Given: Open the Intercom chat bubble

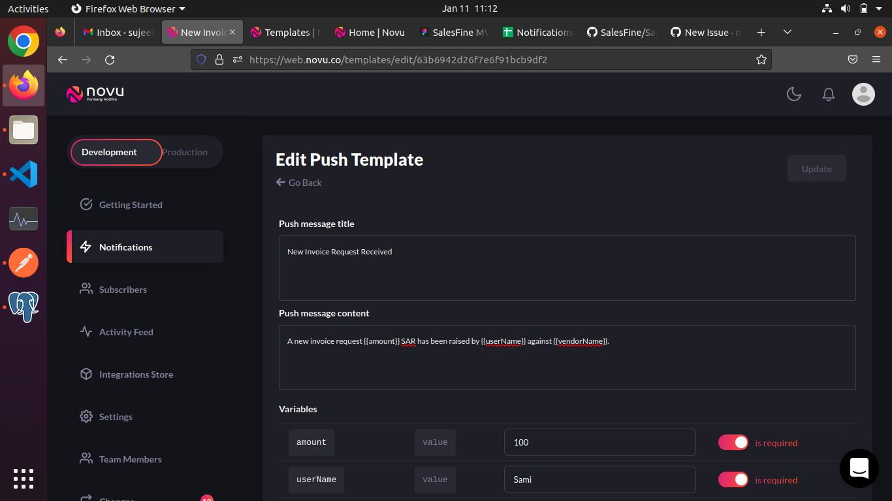Looking at the screenshot, I should pyautogui.click(x=859, y=468).
